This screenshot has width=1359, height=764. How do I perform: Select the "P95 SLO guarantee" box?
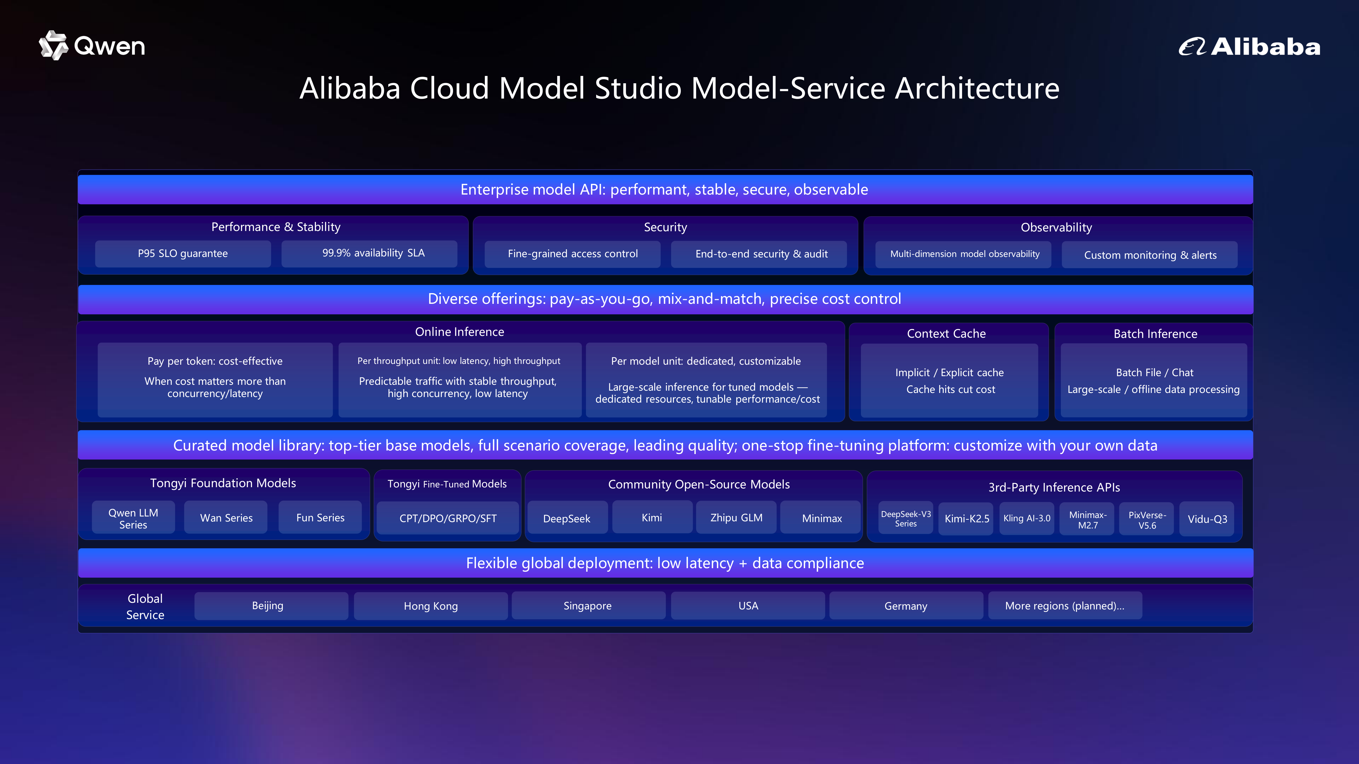coord(183,254)
